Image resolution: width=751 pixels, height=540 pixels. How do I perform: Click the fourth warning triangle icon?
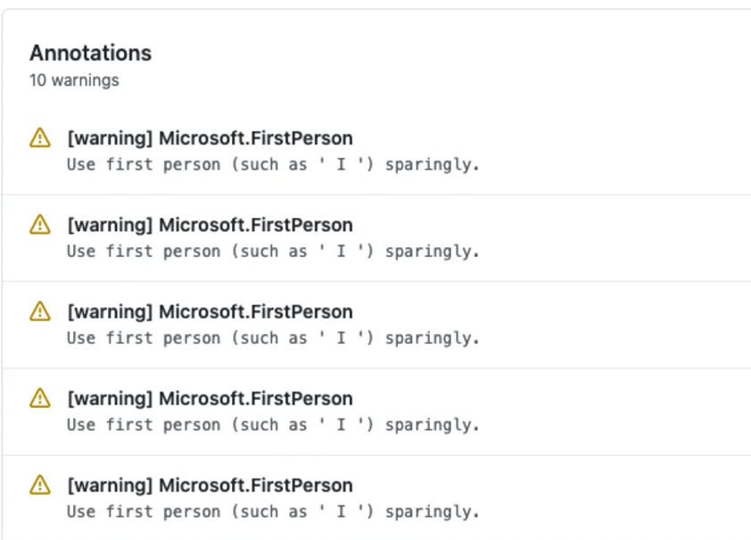[39, 398]
